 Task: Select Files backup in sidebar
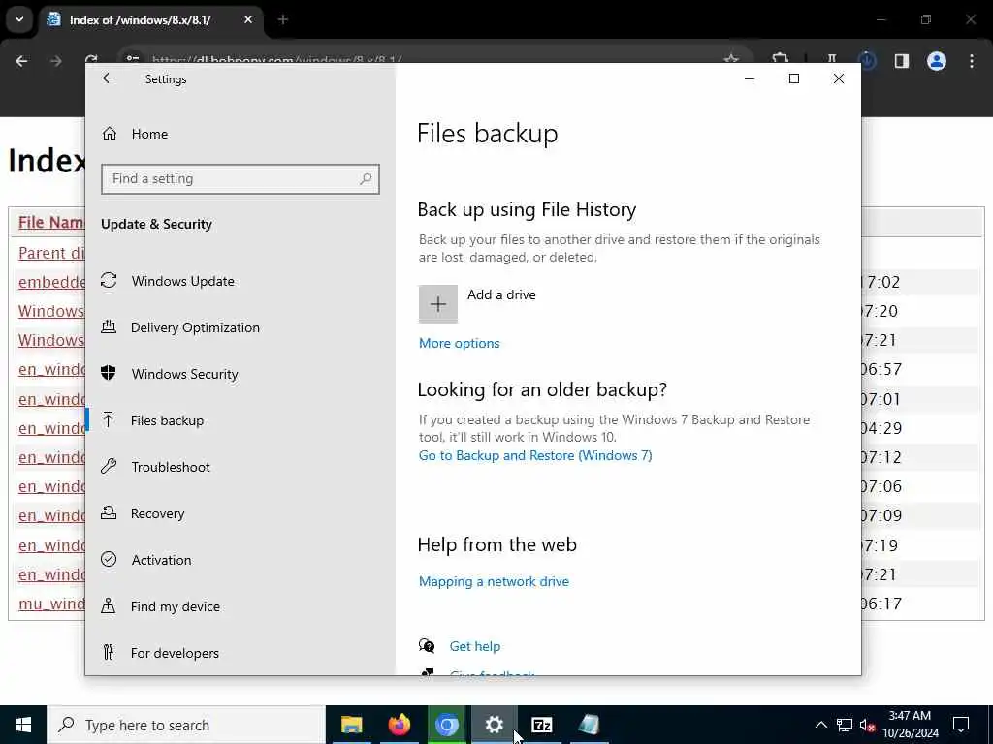[x=167, y=420]
